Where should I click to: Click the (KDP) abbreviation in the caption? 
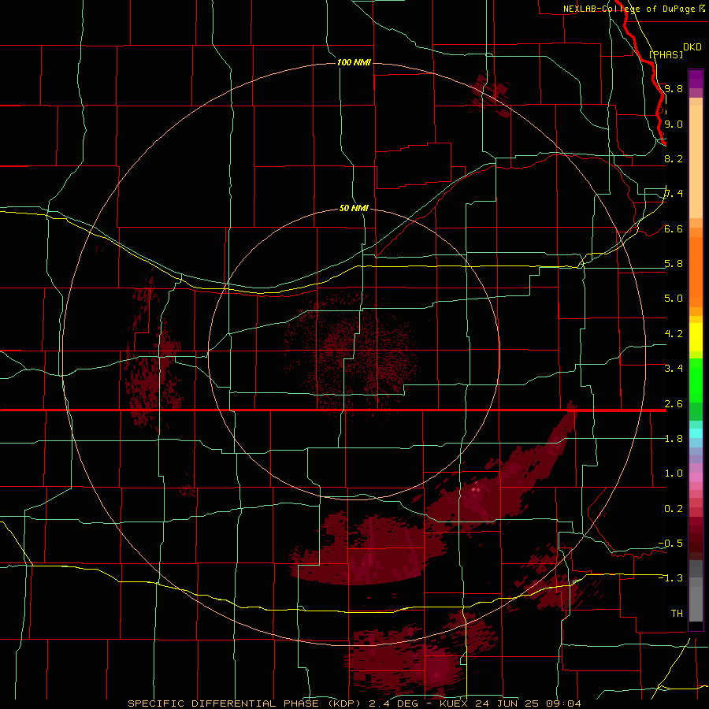coord(343,703)
